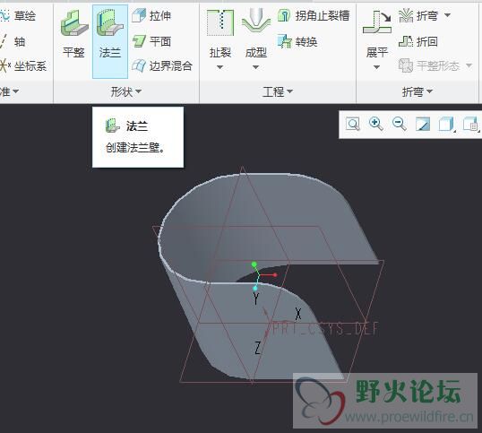Open the 形状 group overflow menu
Image resolution: width=482 pixels, height=433 pixels.
[126, 91]
